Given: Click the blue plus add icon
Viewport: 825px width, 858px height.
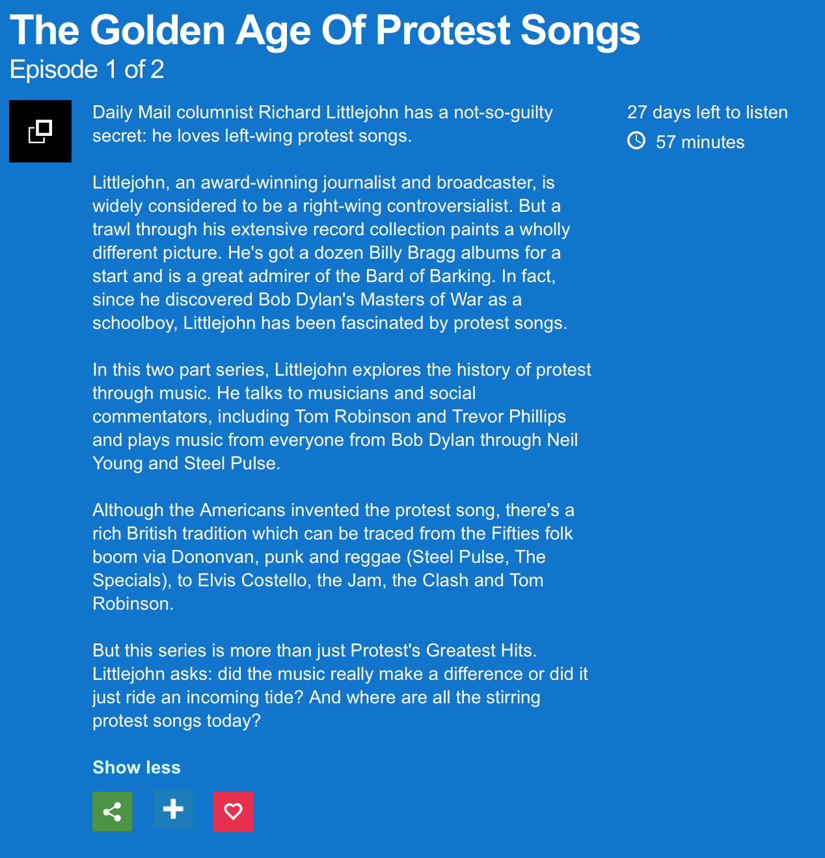Looking at the screenshot, I should click(173, 809).
